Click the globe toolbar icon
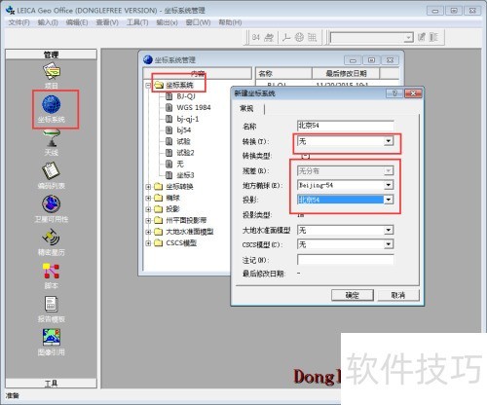The height and width of the screenshot is (405, 487). click(299, 38)
